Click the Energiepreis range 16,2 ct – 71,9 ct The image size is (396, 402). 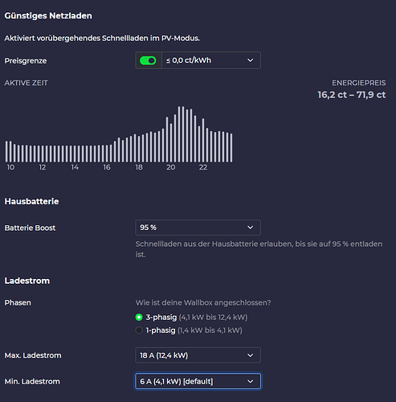pos(352,95)
